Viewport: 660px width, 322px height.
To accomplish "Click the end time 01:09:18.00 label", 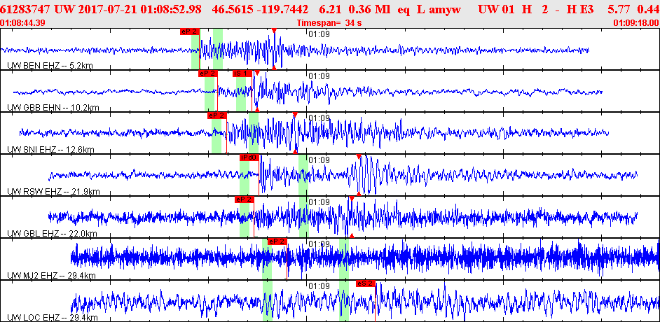I will [635, 23].
